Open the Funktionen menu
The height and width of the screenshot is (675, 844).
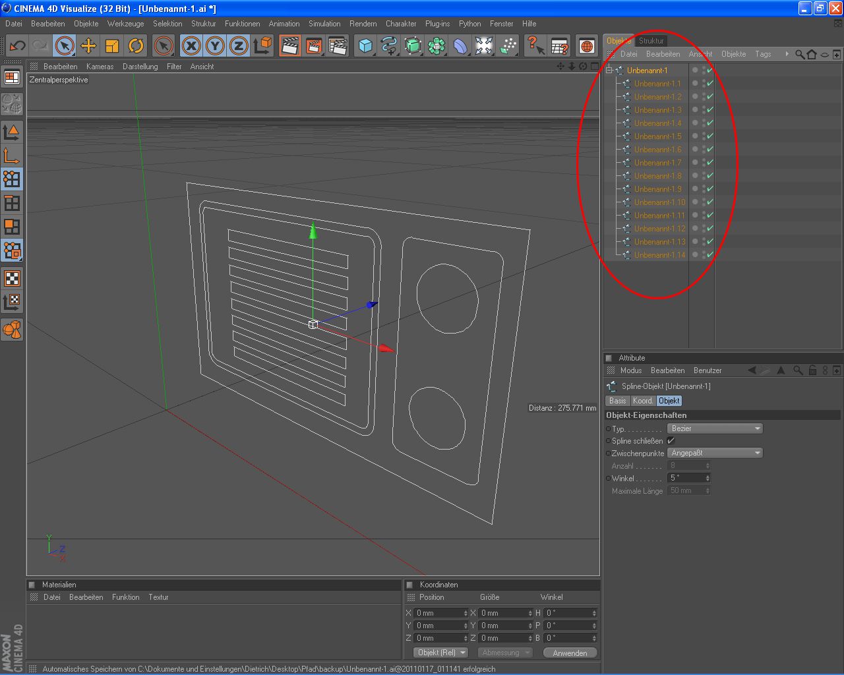tap(242, 24)
